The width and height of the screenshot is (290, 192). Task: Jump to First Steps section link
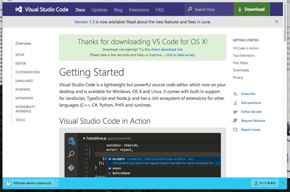240,63
